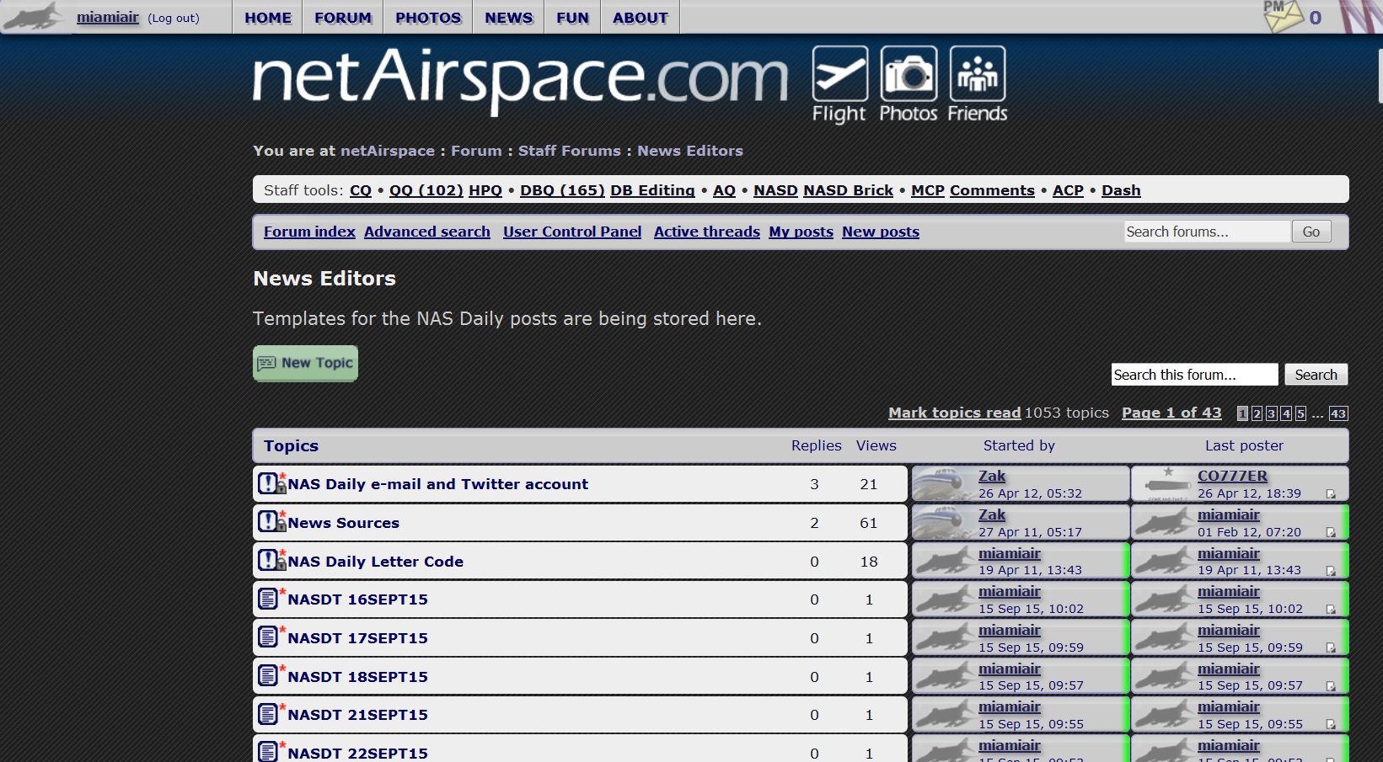Open the Friends people icon

coord(978,84)
